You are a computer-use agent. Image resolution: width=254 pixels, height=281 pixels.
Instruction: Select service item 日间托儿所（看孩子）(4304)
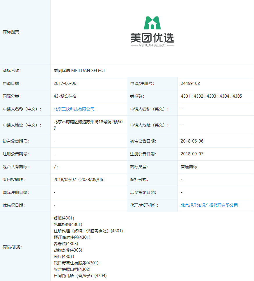[x=80, y=276]
